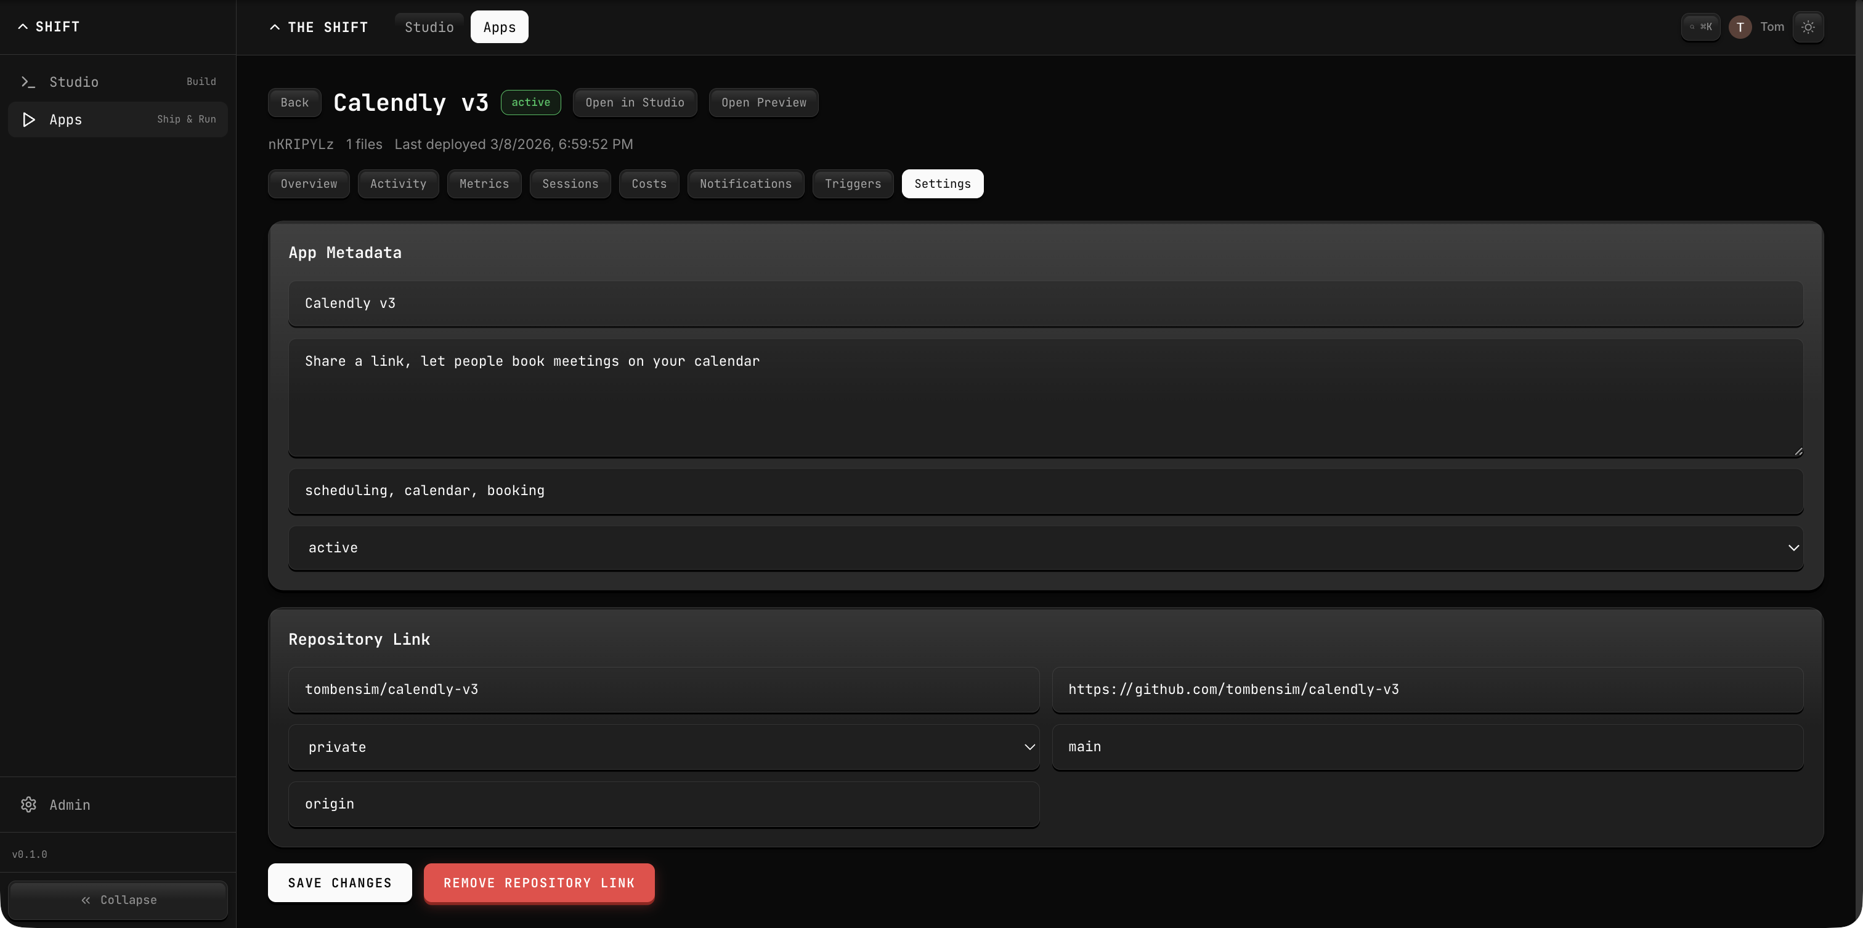Screen dimensions: 1863x928
Task: Open the private repository visibility dropdown
Action: coord(663,746)
